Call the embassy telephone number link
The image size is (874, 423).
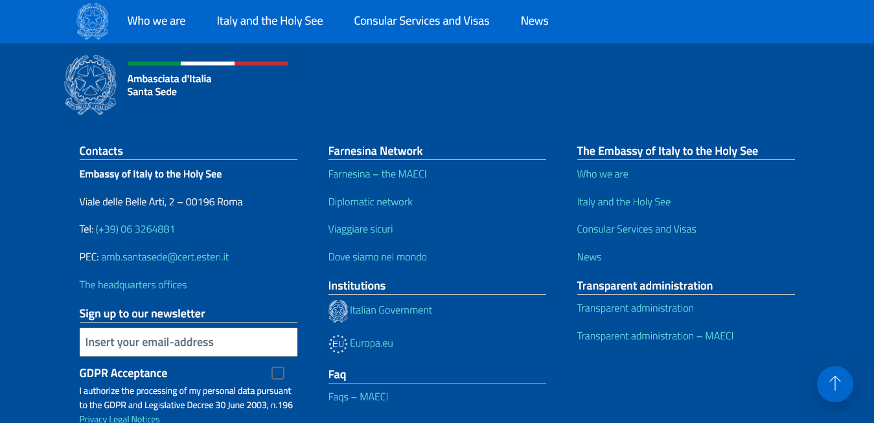coord(135,229)
